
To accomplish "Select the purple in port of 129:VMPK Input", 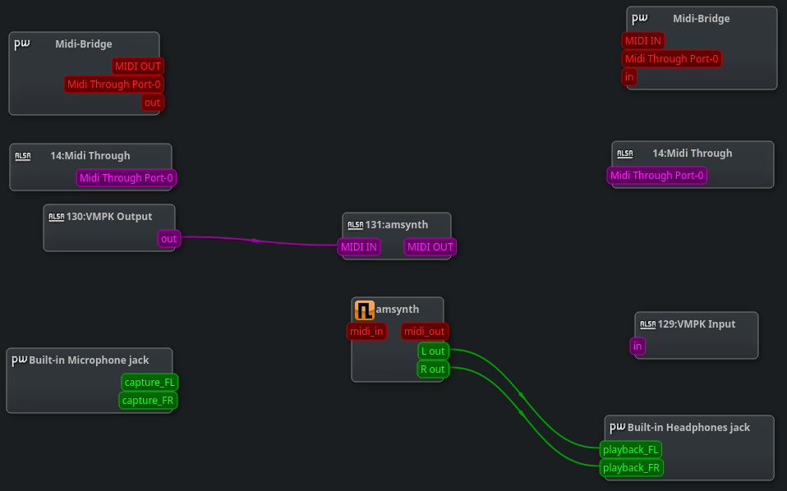I will point(637,346).
